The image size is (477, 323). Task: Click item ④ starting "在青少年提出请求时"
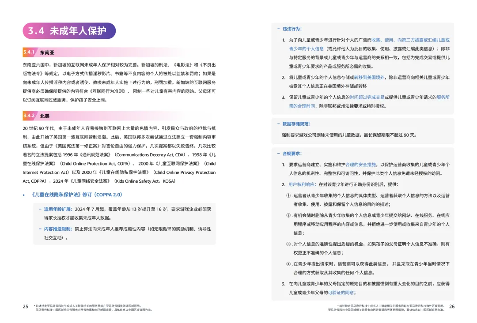coord(368,268)
